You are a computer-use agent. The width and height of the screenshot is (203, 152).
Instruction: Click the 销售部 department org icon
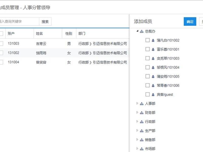[x=142, y=140]
